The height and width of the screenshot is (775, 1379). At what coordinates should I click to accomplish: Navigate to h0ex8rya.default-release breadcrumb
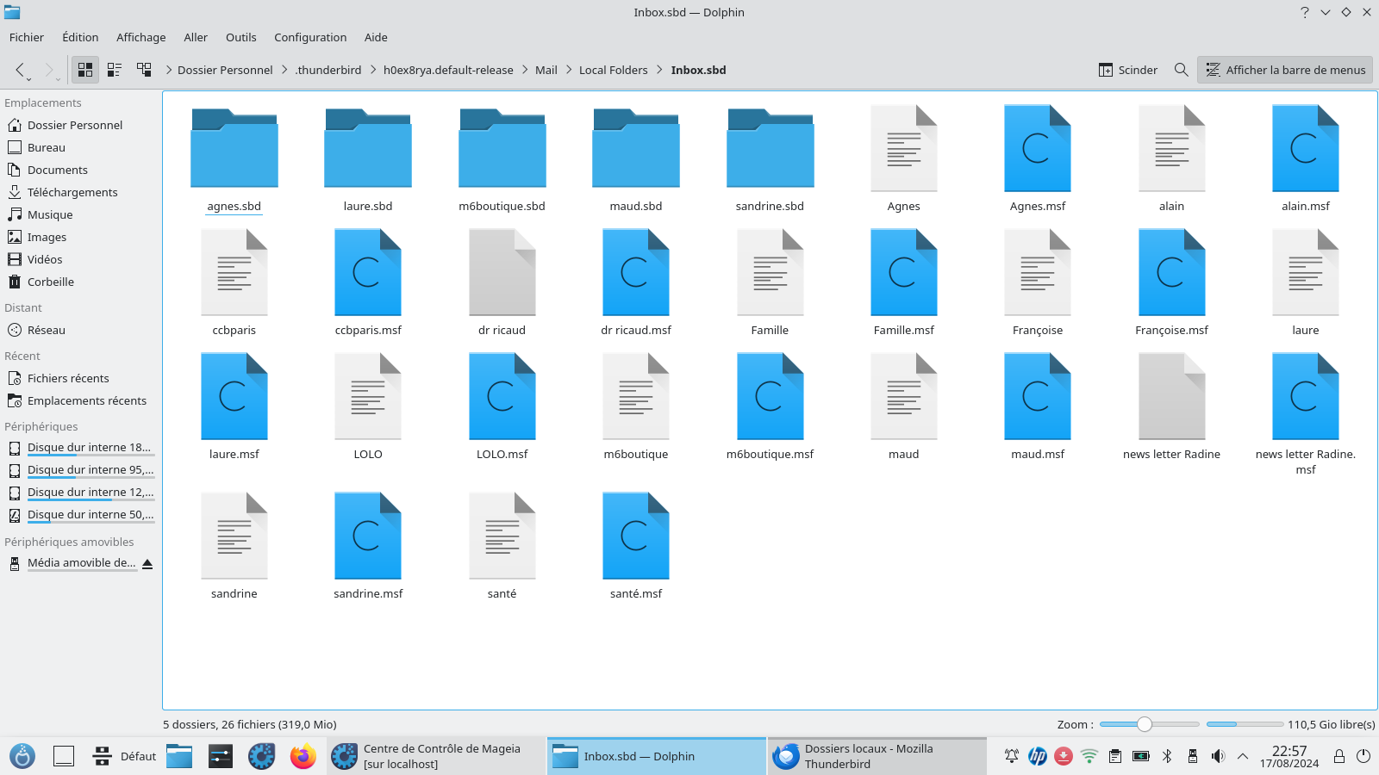pyautogui.click(x=448, y=70)
